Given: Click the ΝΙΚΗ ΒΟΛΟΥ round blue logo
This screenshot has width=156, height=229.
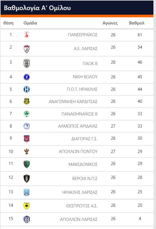Looking at the screenshot, I should click(x=27, y=77).
